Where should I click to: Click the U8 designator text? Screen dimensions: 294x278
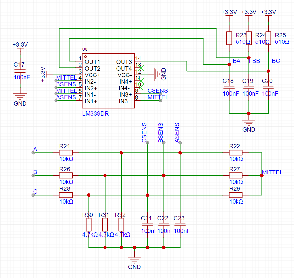click(x=85, y=49)
